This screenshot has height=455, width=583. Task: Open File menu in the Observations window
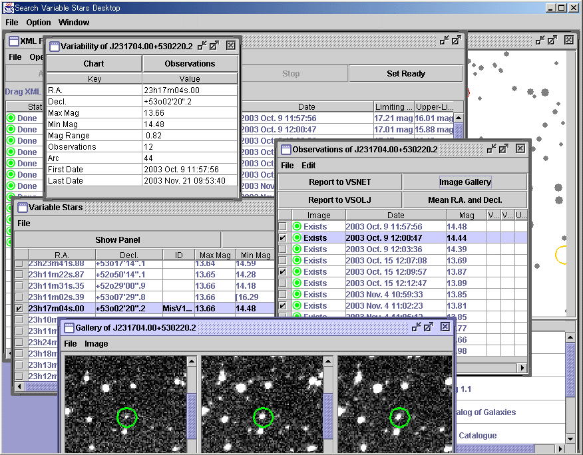tap(287, 166)
